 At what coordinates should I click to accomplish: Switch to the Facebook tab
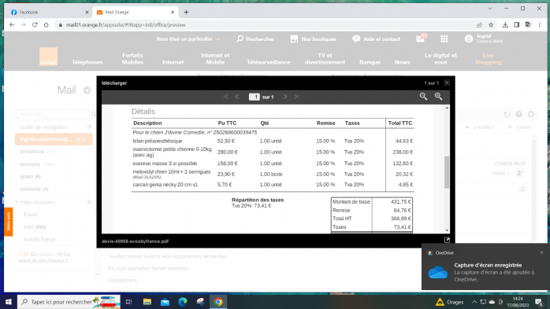tap(49, 13)
